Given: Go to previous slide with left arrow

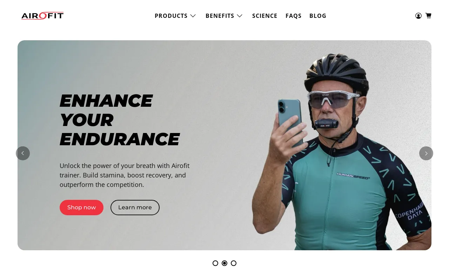Looking at the screenshot, I should [23, 153].
